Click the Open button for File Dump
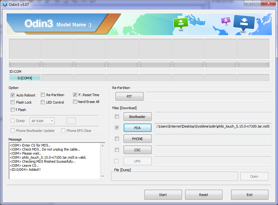This screenshot has width=278, height=205. [254, 176]
